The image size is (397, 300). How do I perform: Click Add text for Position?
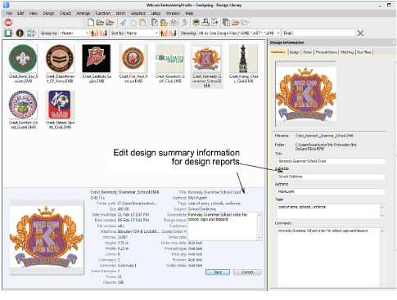[195, 260]
